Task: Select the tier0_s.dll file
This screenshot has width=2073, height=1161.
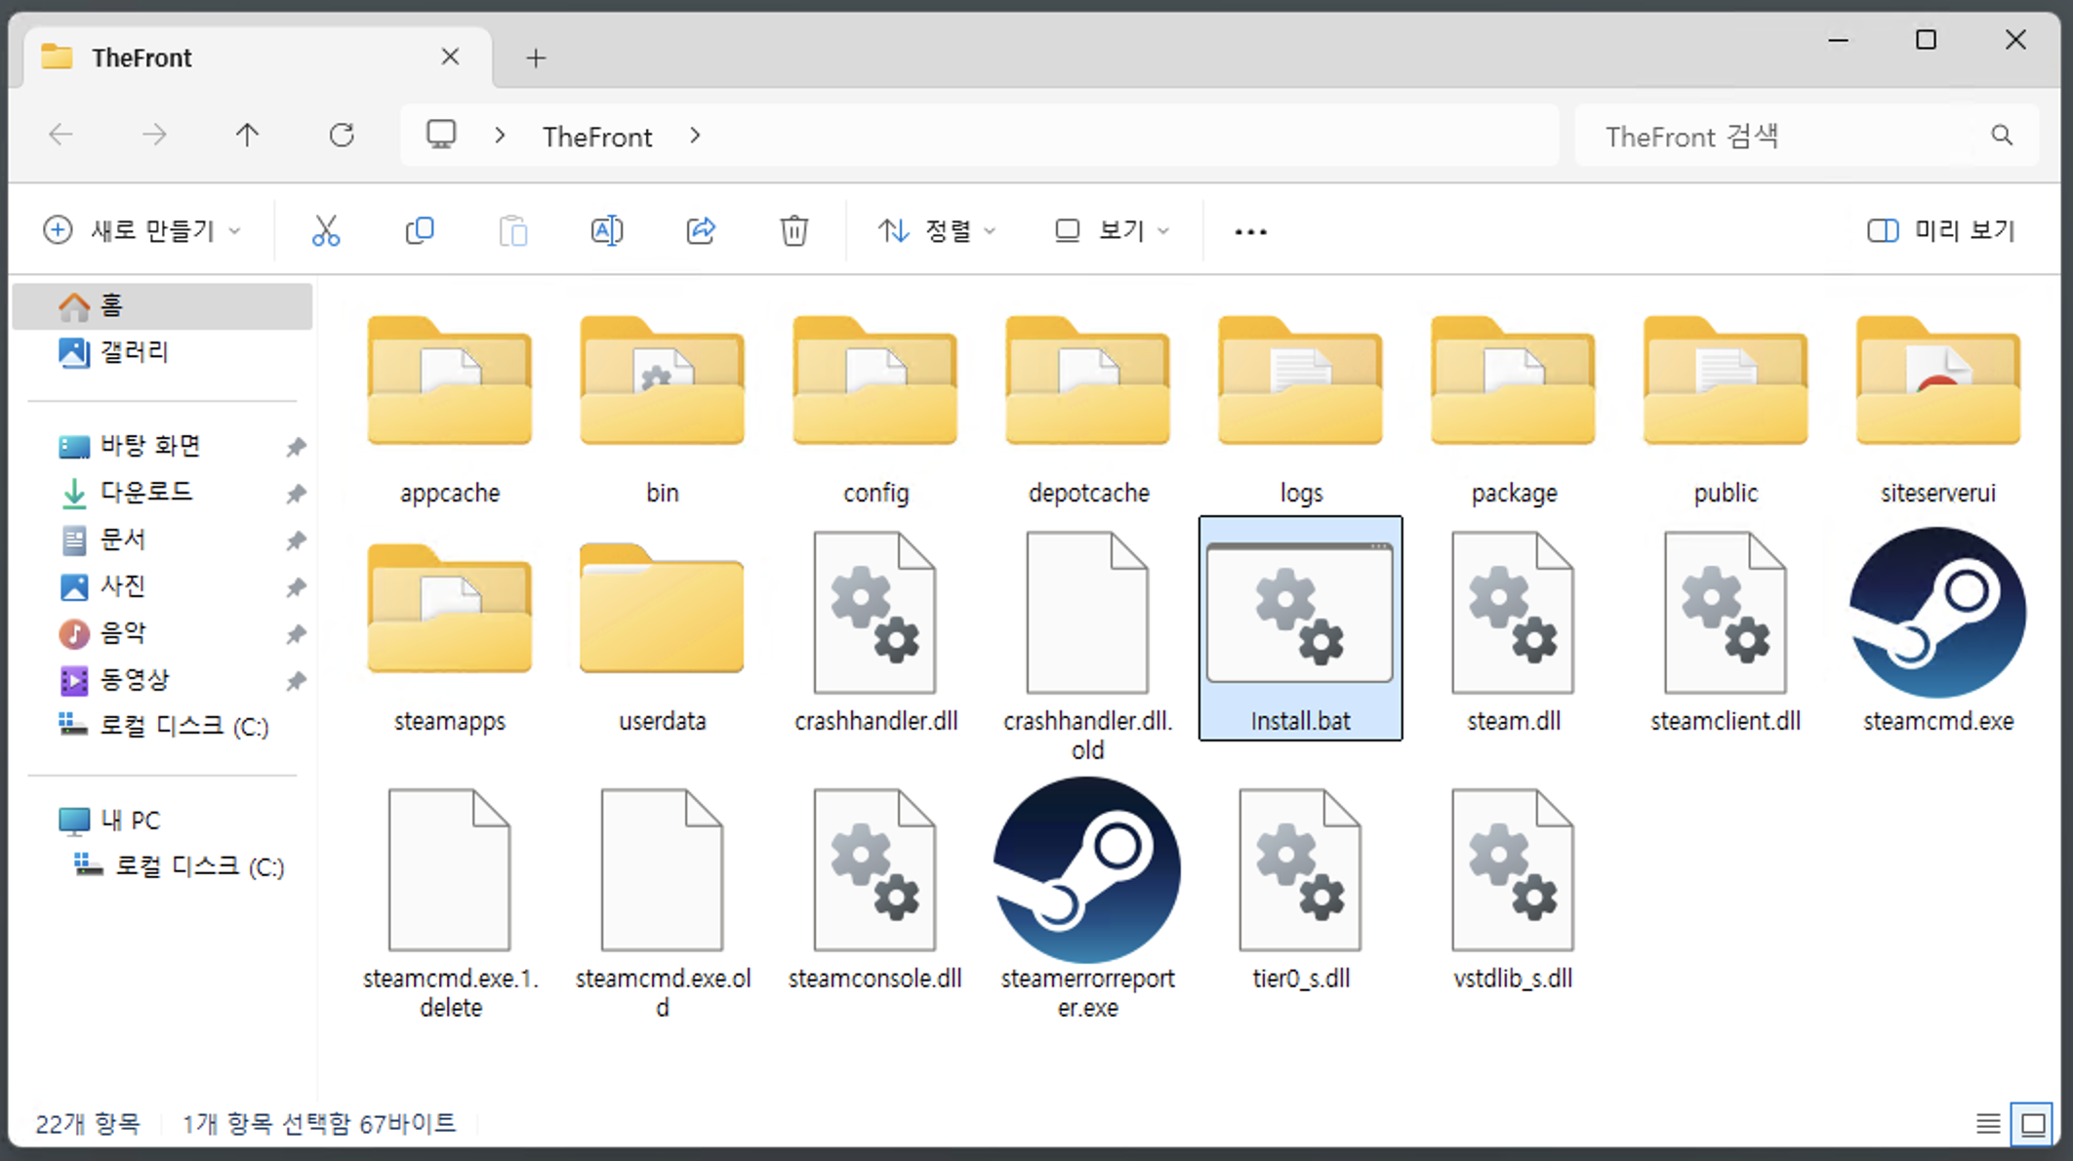Action: (x=1300, y=889)
